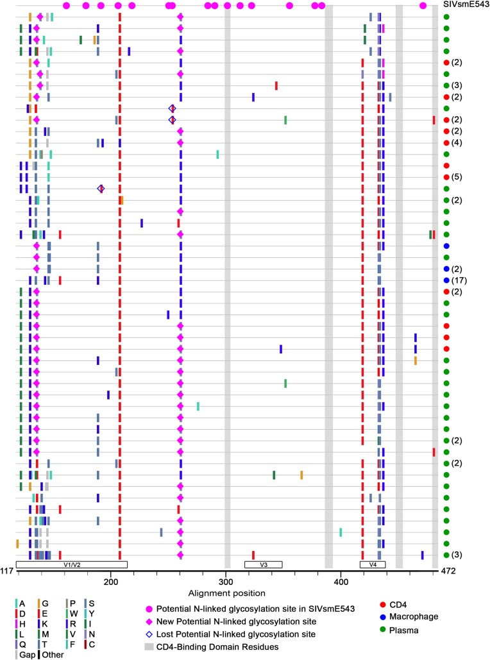Click the axis tick label 400
490x660 pixels.
(341, 582)
